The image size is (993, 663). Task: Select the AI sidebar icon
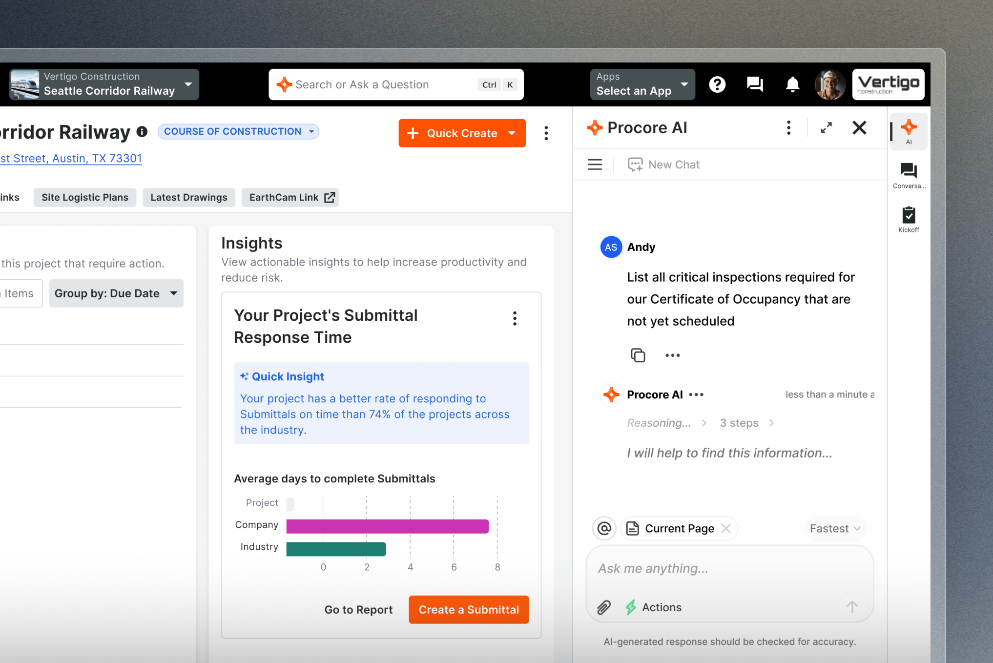[909, 131]
